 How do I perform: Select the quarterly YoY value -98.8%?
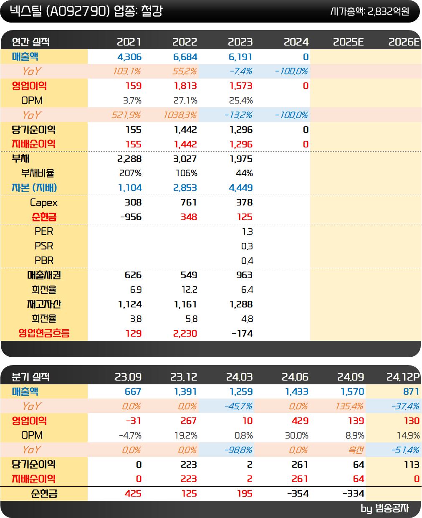coord(238,450)
